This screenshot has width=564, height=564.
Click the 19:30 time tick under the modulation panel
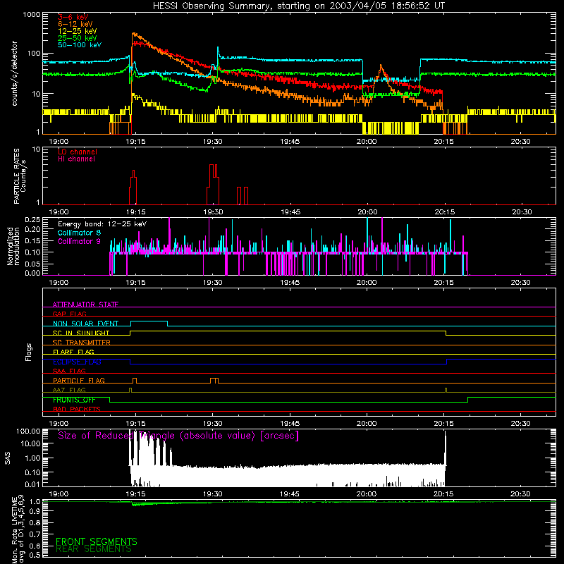(x=213, y=283)
